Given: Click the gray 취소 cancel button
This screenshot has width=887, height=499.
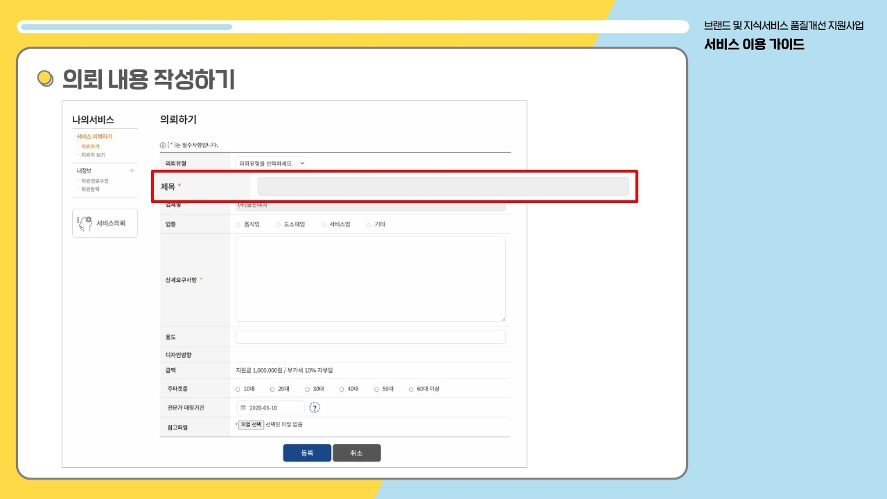Looking at the screenshot, I should click(x=357, y=453).
